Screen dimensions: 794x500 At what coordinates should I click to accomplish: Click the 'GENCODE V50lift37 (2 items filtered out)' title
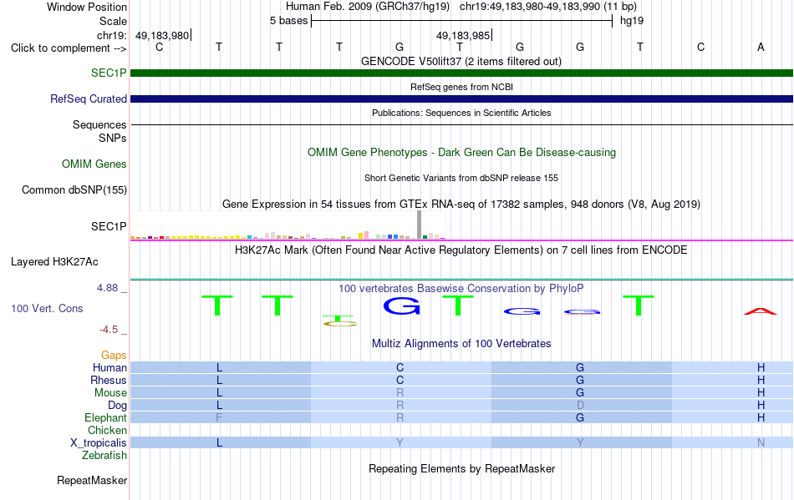click(461, 62)
